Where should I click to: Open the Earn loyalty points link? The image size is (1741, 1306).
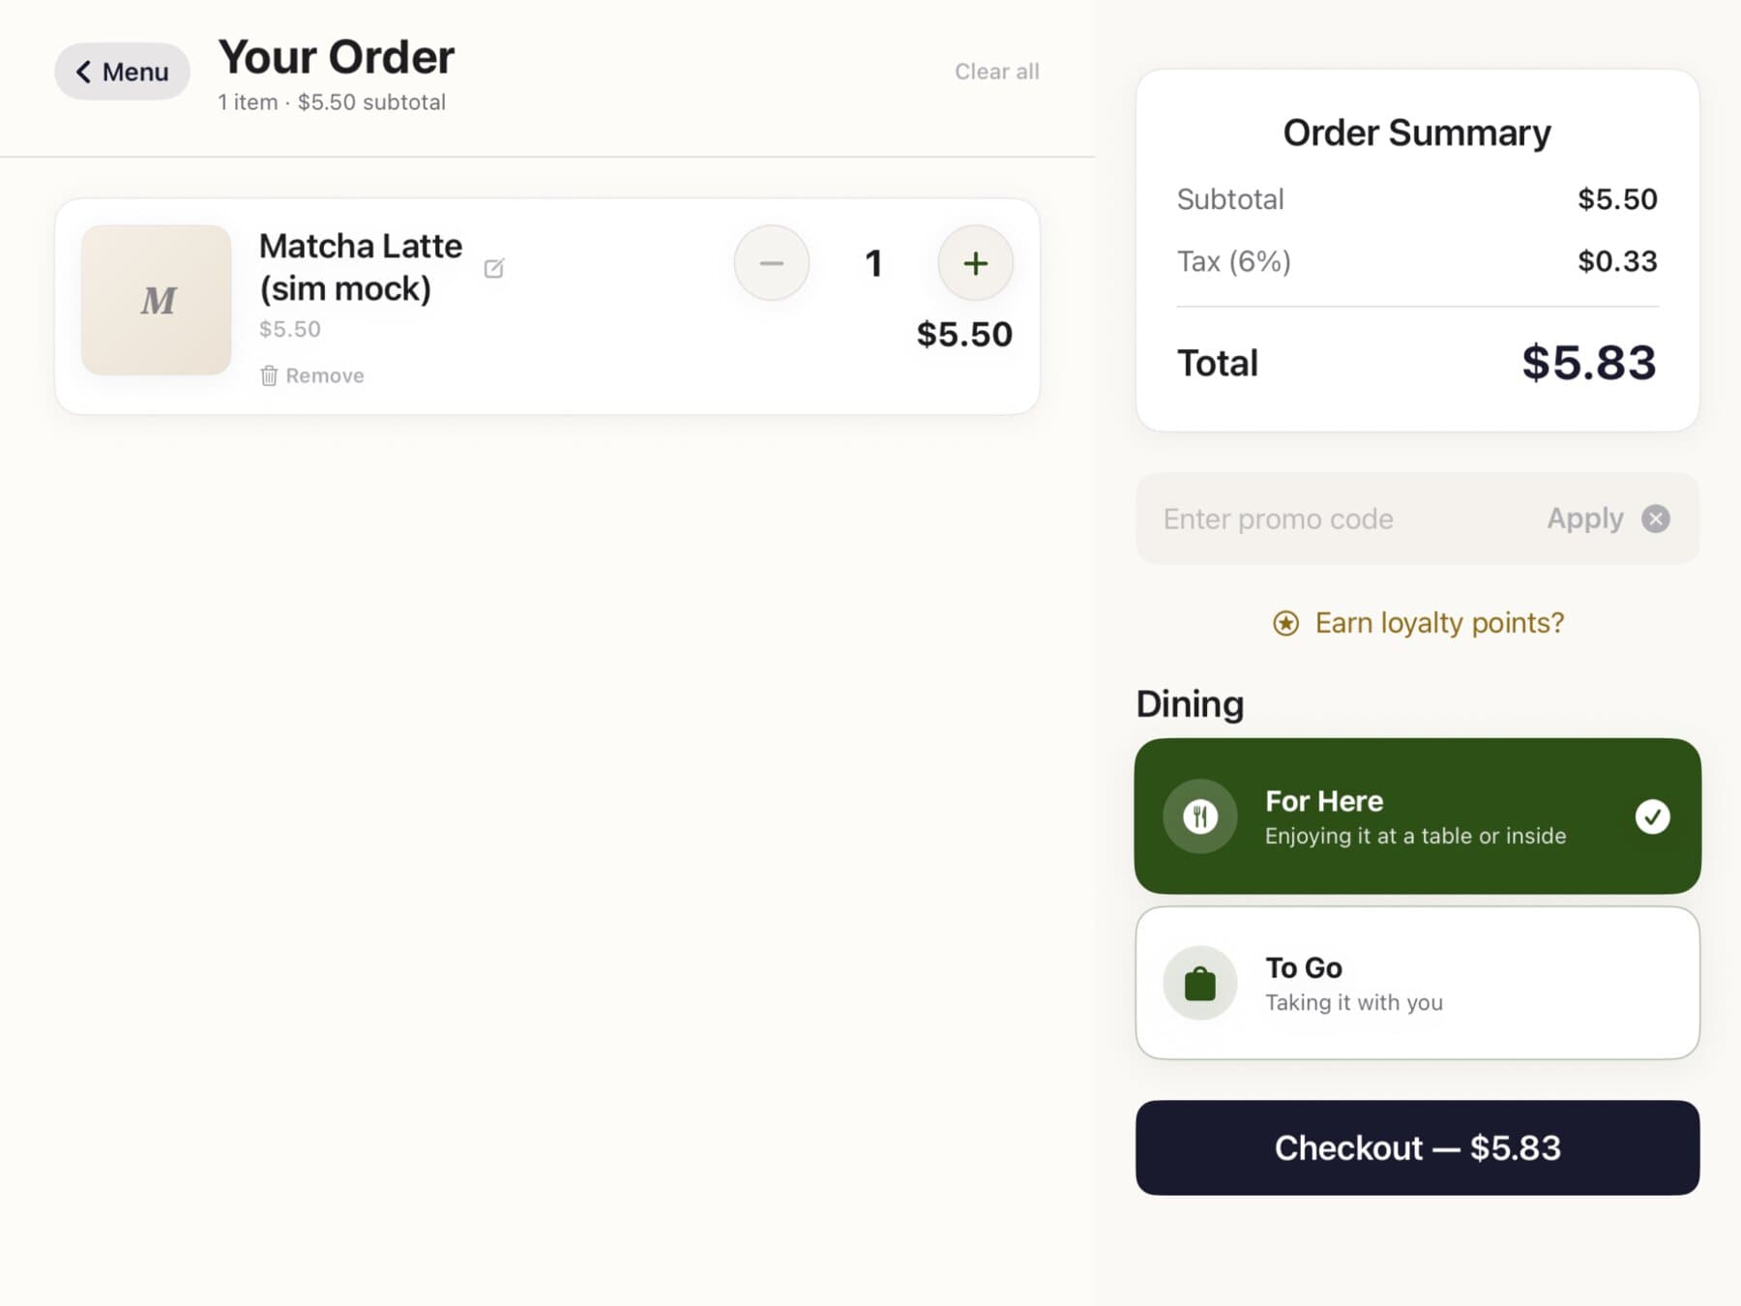click(1439, 623)
